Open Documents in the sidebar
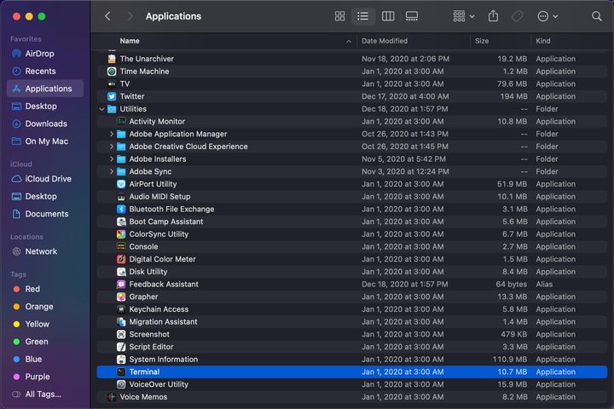614x409 pixels. (45, 214)
